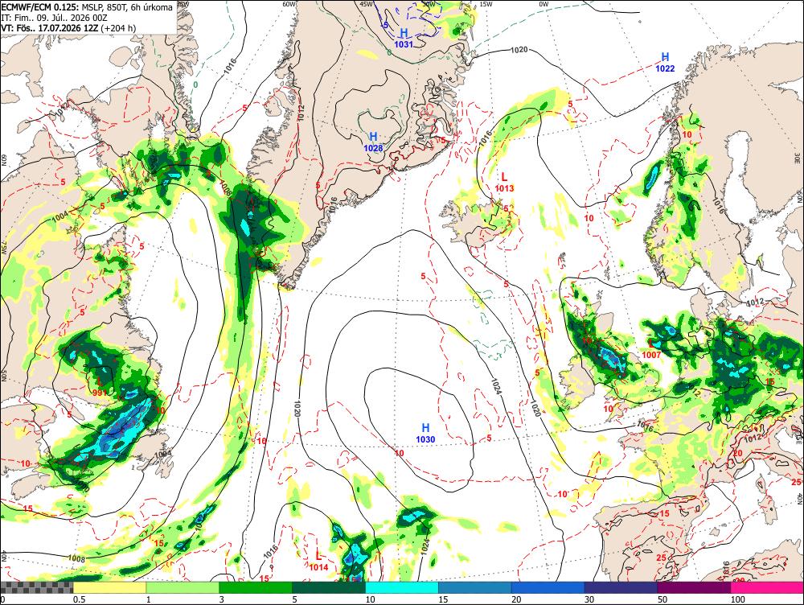Click the '100' value on legend scale

click(x=737, y=599)
